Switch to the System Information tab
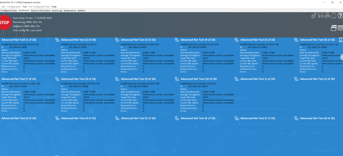The image size is (343, 156). point(41,11)
